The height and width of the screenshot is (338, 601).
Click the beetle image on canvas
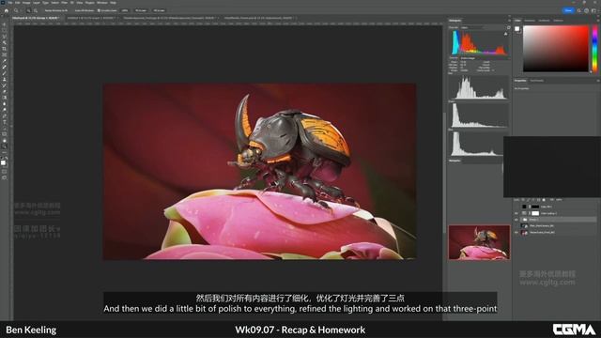(259, 171)
